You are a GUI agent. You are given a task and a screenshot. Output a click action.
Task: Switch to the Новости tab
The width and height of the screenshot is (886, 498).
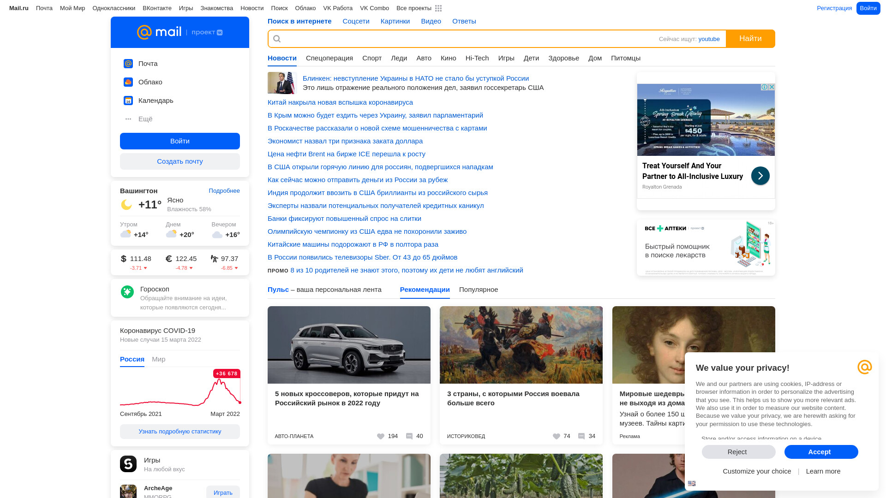coord(282,58)
